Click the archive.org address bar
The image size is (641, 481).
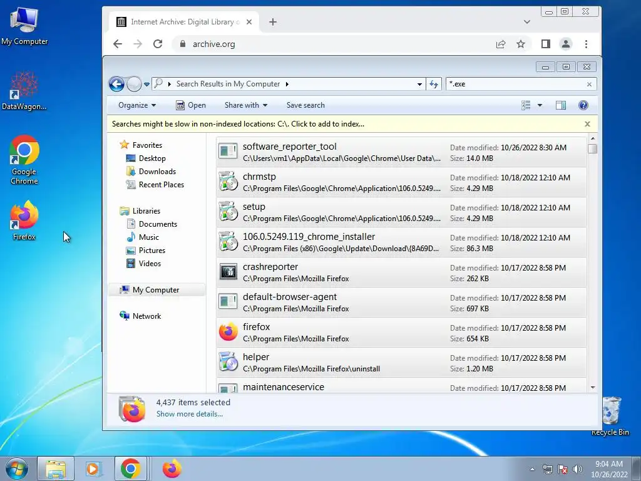pyautogui.click(x=334, y=44)
